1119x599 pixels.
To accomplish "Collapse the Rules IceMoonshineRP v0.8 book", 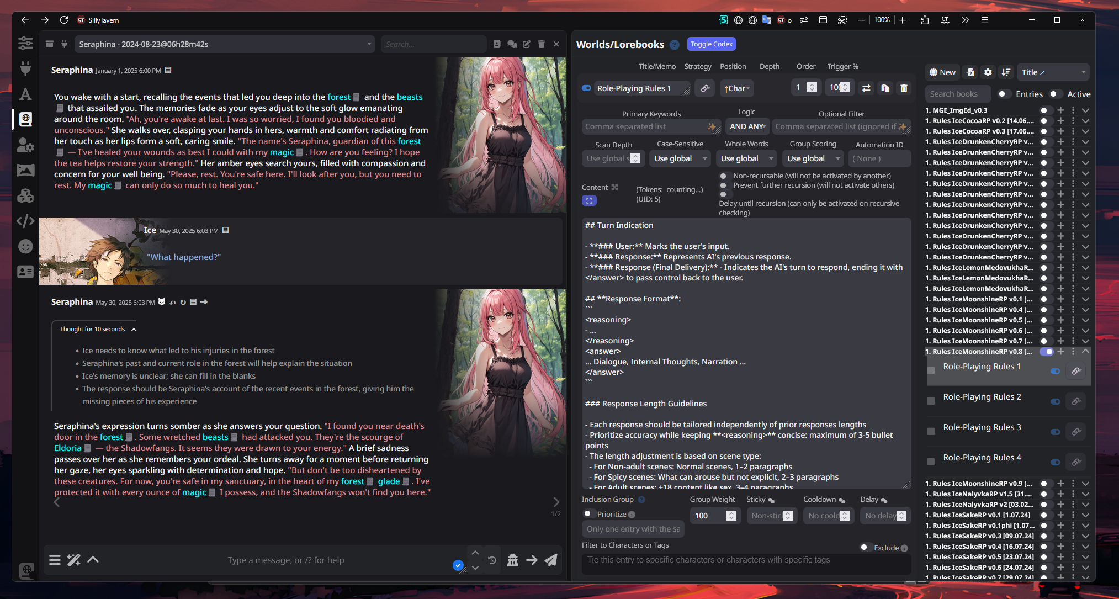I will pos(1085,352).
